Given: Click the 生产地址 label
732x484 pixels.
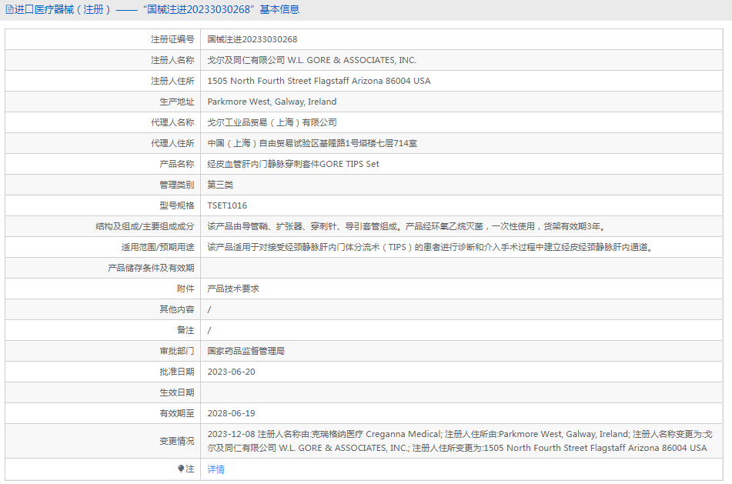Looking at the screenshot, I should (x=176, y=102).
